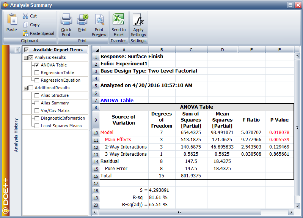Toggle the Analysis Results checkbox
Viewport: 303px width, 218px height.
pos(31,57)
